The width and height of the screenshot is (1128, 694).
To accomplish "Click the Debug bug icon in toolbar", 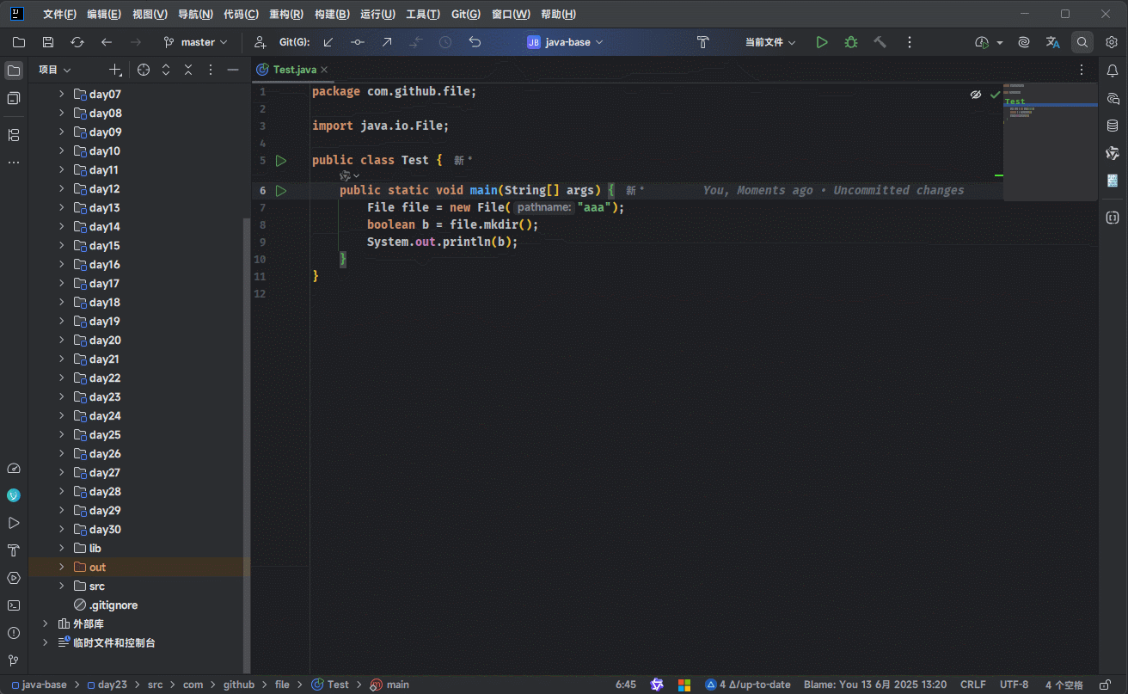I will pyautogui.click(x=851, y=42).
